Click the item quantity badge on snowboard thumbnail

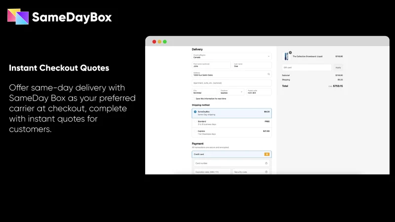click(290, 53)
